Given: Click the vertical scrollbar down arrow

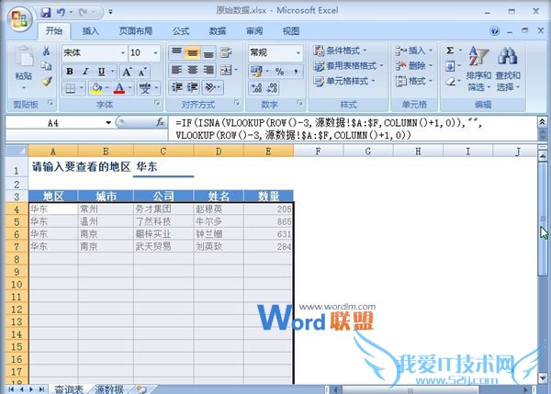Looking at the screenshot, I should click(x=543, y=378).
